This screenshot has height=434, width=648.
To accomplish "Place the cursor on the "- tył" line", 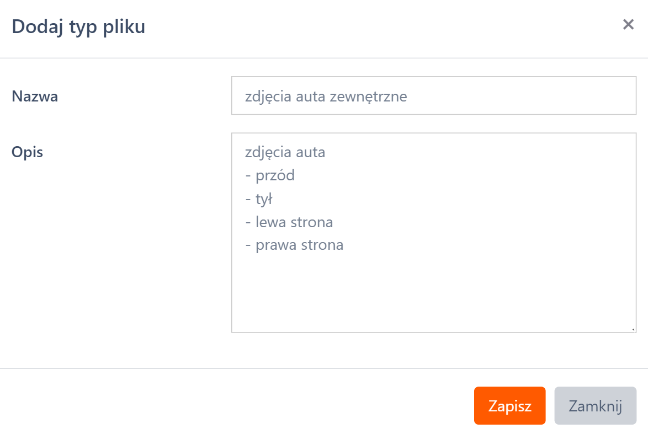I will [259, 199].
